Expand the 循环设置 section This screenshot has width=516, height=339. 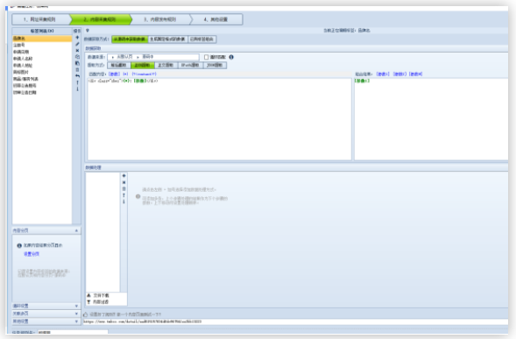point(76,306)
